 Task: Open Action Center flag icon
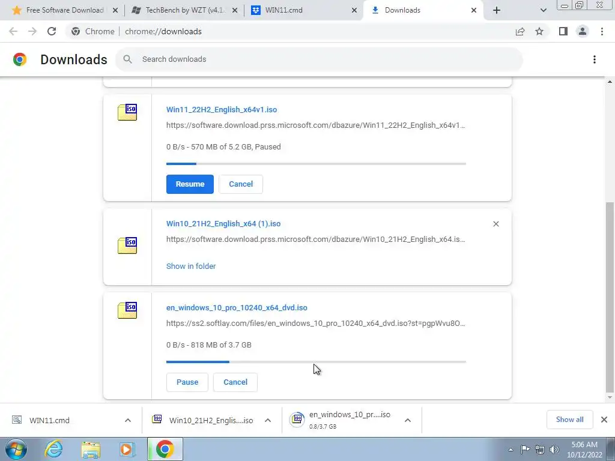click(525, 450)
